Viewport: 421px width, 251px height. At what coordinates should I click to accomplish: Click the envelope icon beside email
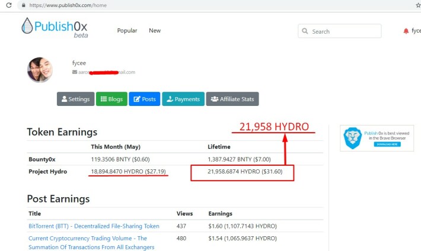pyautogui.click(x=75, y=72)
